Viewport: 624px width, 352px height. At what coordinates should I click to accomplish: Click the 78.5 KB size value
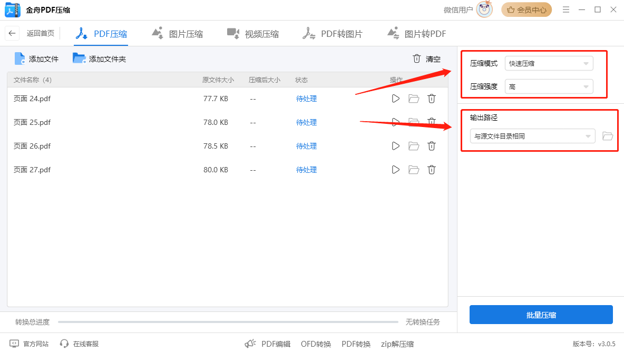pyautogui.click(x=216, y=146)
